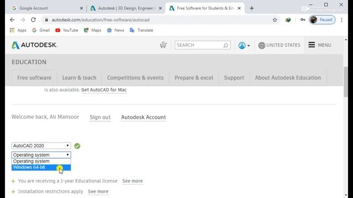Expand the Educational license plus icon
The height and width of the screenshot is (198, 353).
pos(13,181)
